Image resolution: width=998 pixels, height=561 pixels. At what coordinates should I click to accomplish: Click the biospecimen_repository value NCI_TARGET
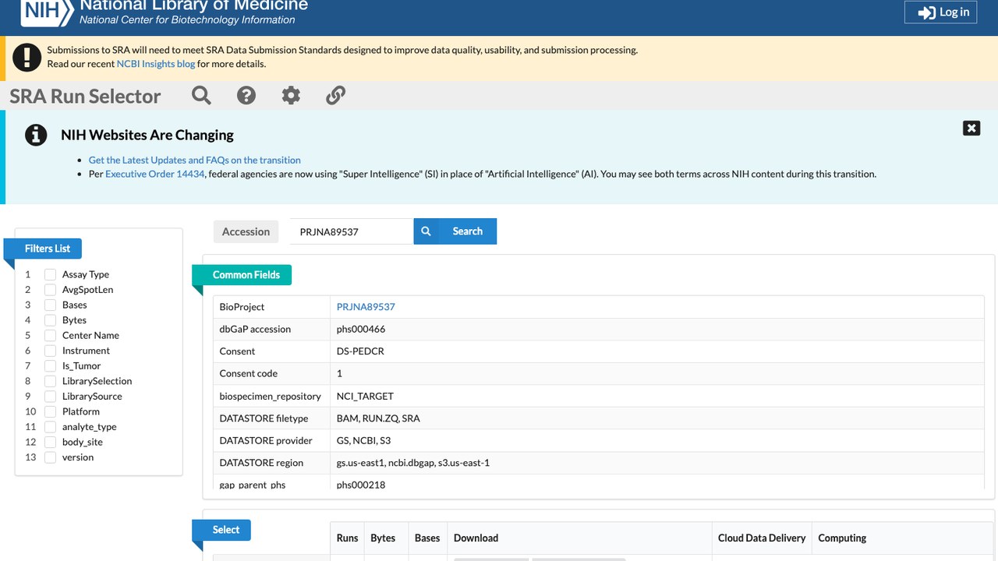[x=365, y=396]
